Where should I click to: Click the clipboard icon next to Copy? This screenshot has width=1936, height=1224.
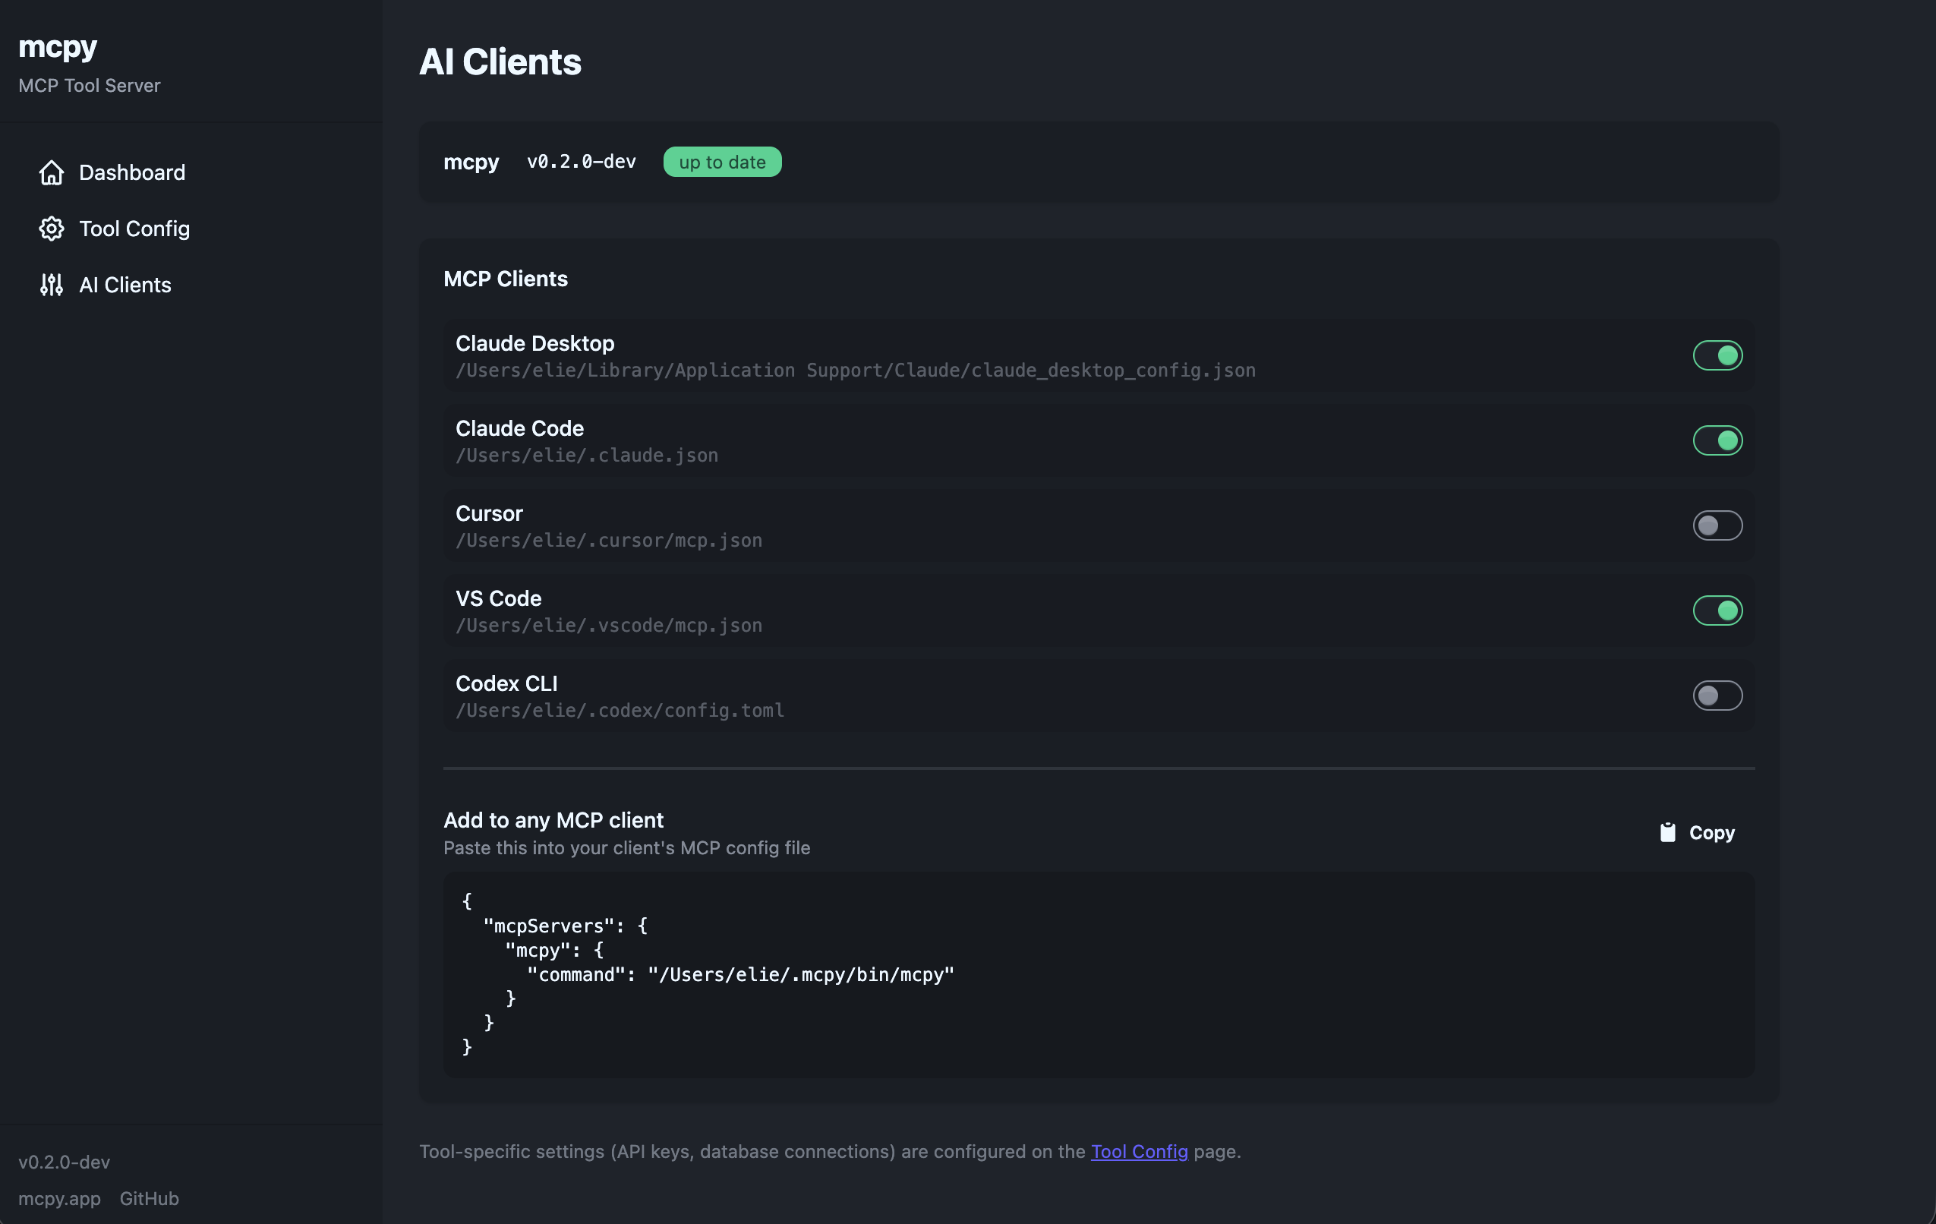coord(1668,831)
